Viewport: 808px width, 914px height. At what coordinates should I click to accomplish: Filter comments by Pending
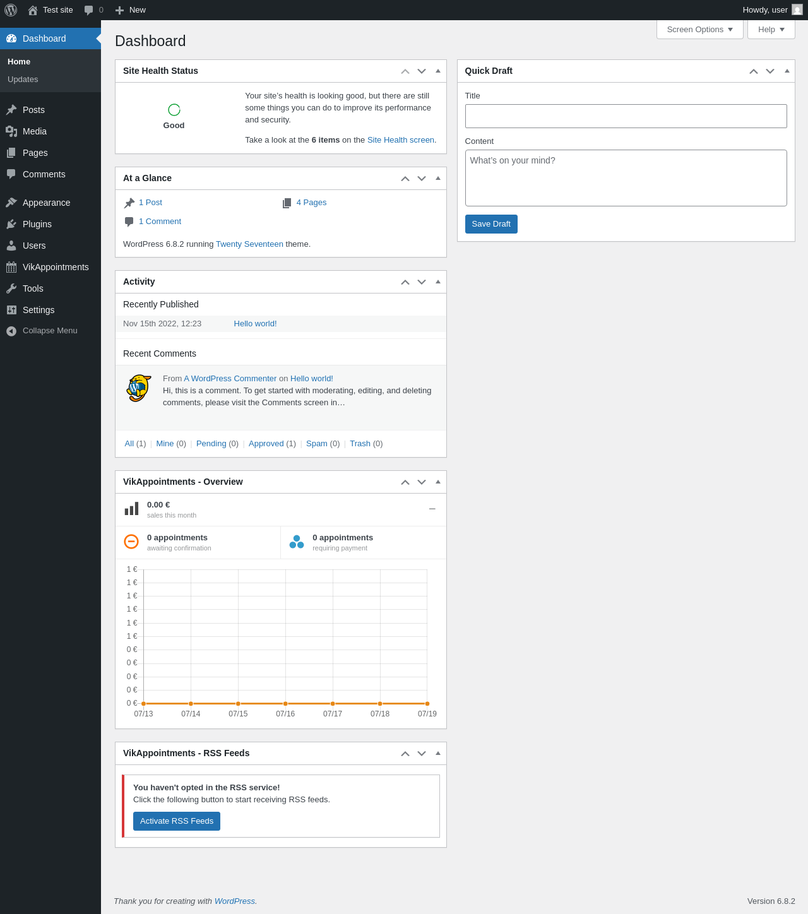[211, 444]
